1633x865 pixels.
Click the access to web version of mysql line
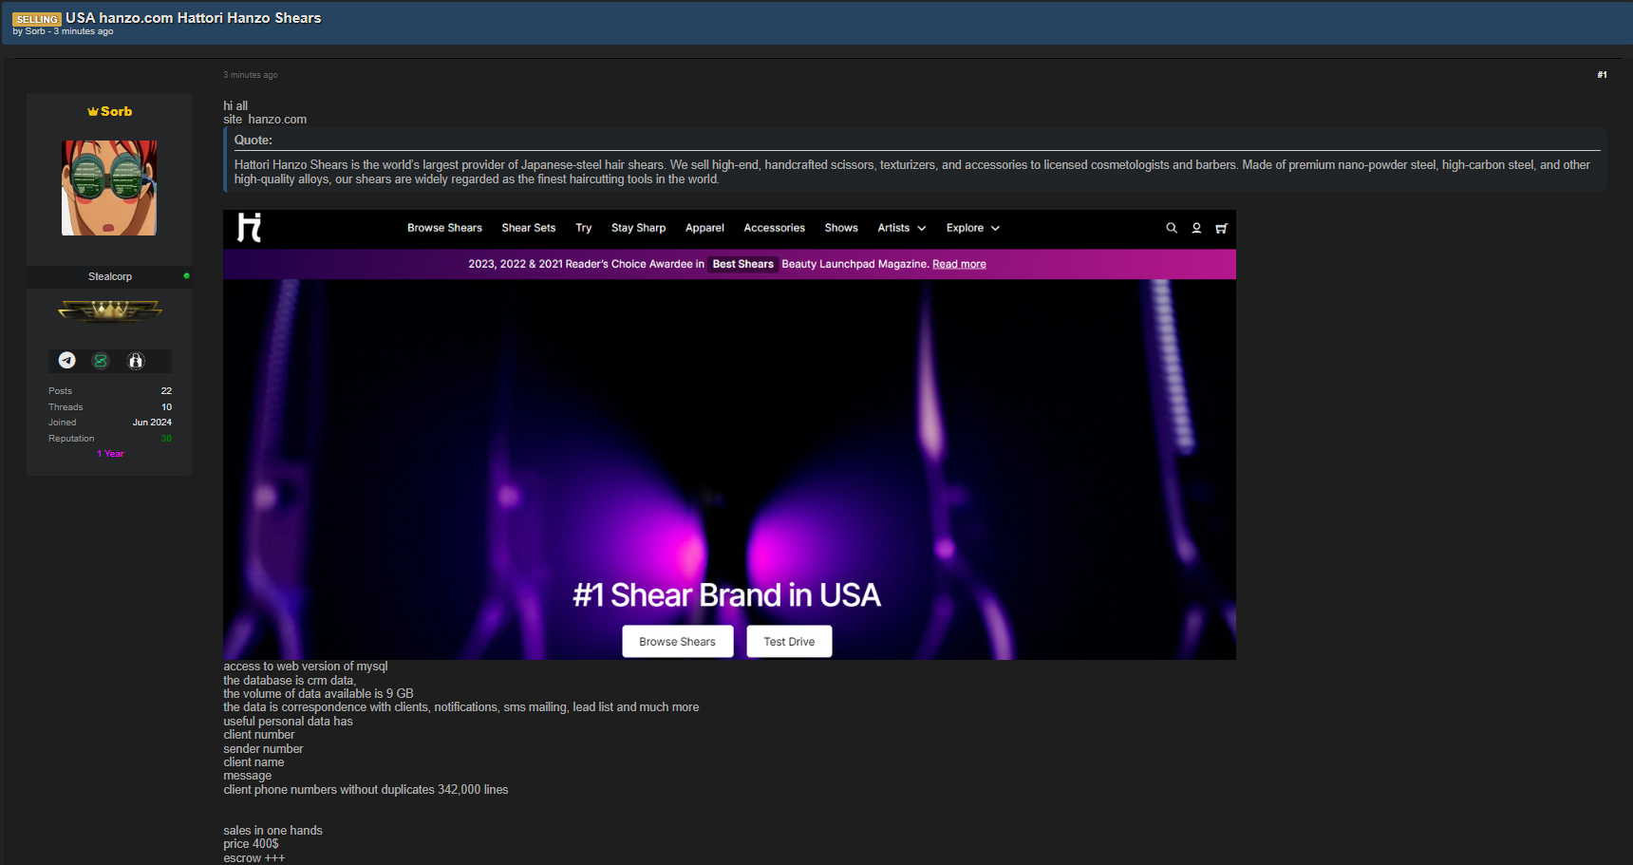[x=306, y=667]
